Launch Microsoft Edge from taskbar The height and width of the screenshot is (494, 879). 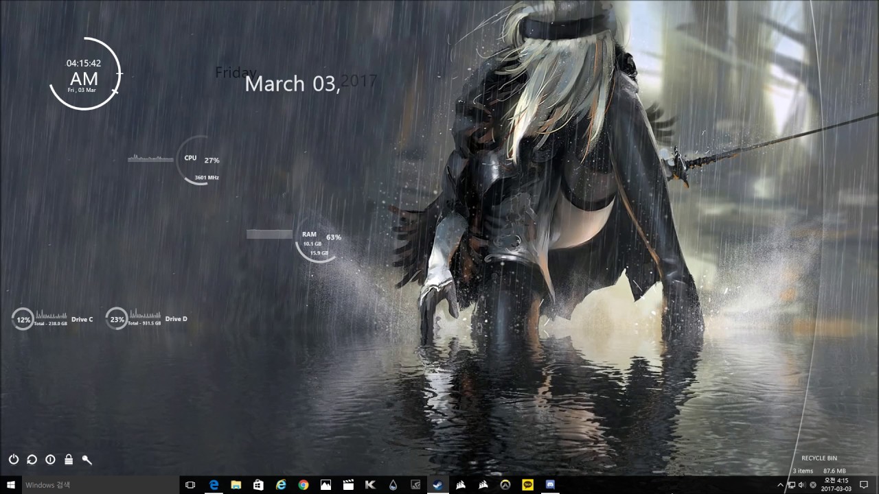click(x=214, y=485)
